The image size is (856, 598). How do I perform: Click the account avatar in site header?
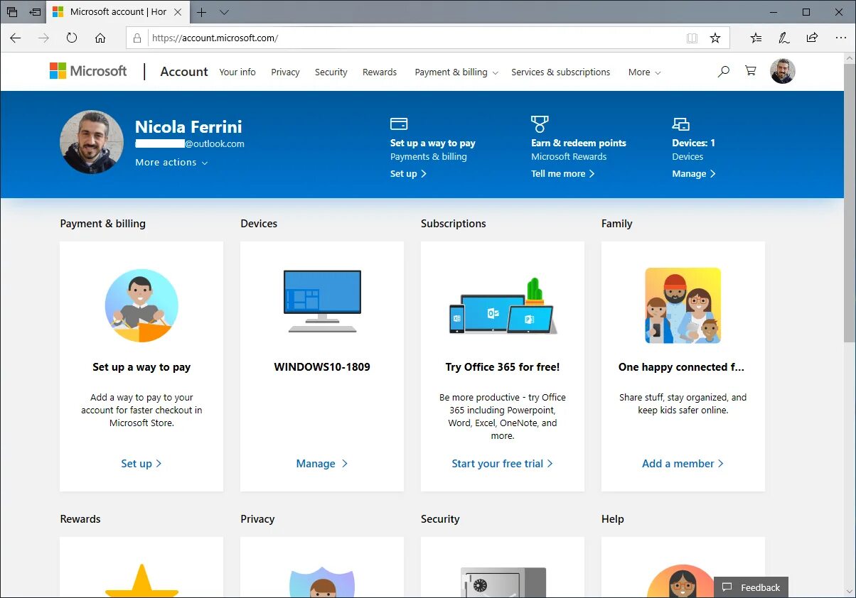click(783, 71)
